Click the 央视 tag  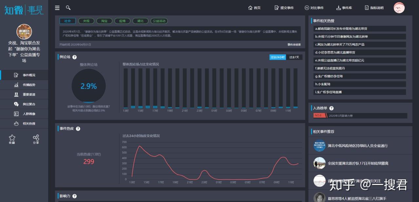(x=86, y=21)
